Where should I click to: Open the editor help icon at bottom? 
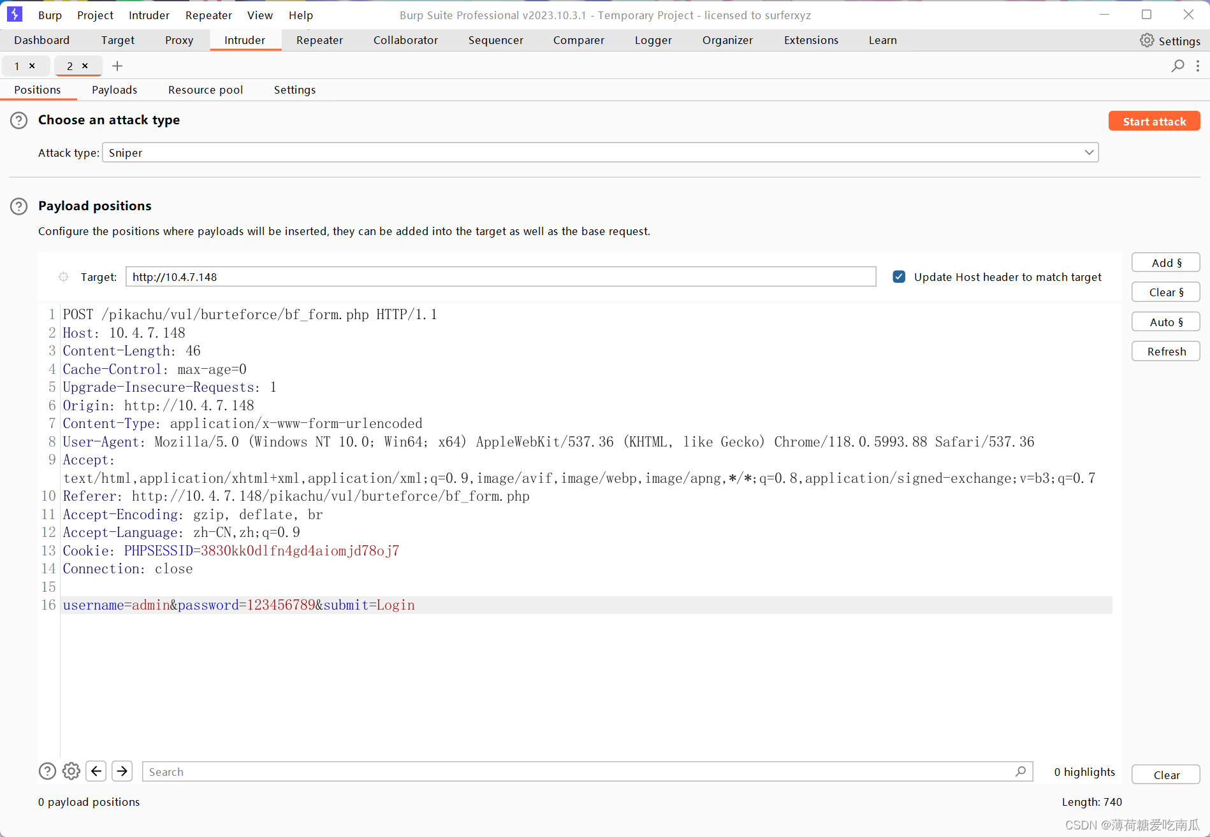[47, 771]
